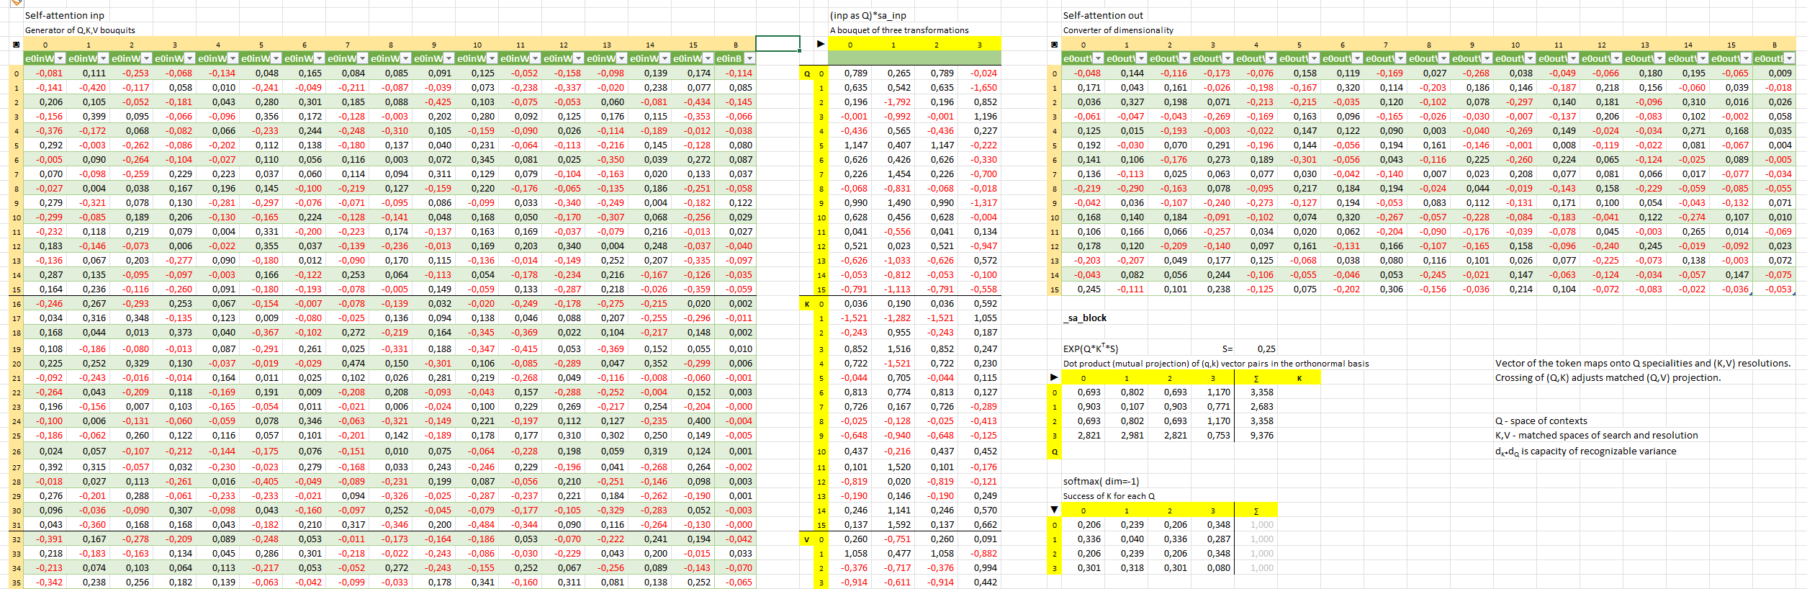Click the black square marker in Self-attention inp header
The image size is (1807, 589).
(x=16, y=45)
